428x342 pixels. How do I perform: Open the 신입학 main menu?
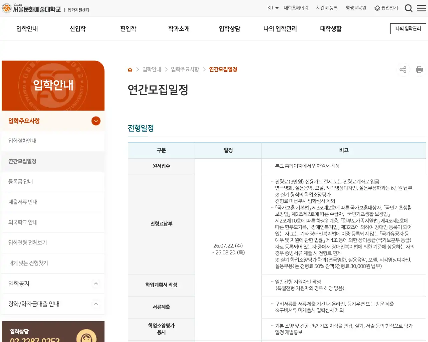pos(78,29)
